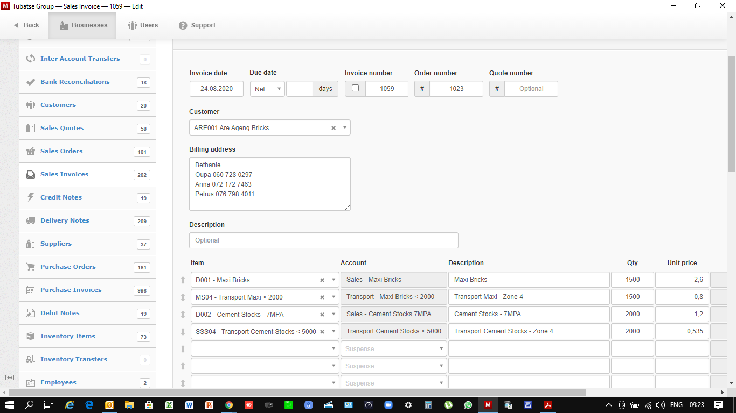This screenshot has height=413, width=736.
Task: Click the Sales - Cement Stocks 7MPA account cell
Action: point(394,314)
